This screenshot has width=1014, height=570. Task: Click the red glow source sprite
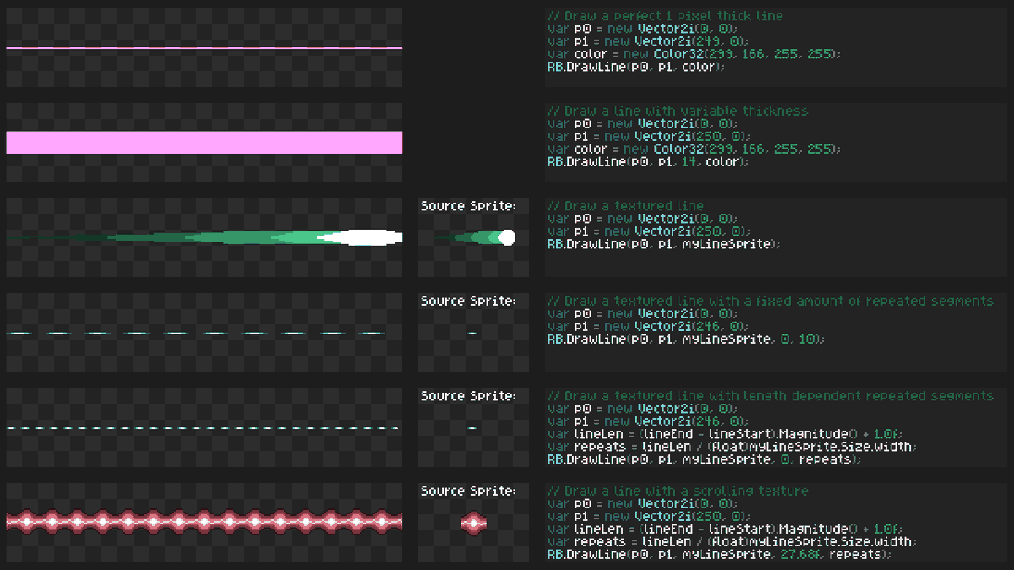(x=474, y=523)
